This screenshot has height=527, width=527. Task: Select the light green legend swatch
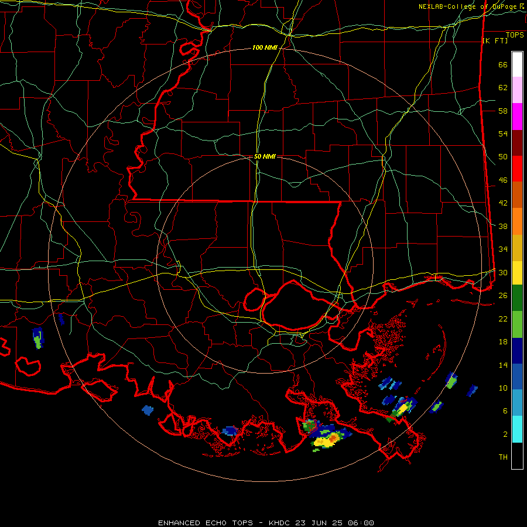click(x=517, y=324)
